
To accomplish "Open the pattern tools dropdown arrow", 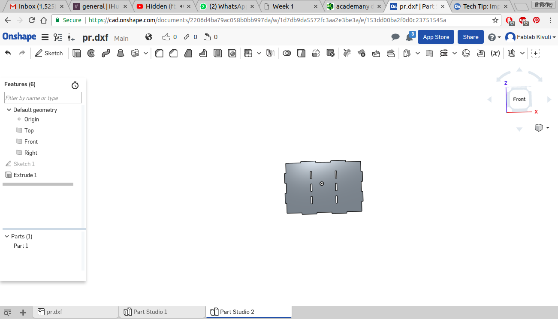I will [259, 53].
